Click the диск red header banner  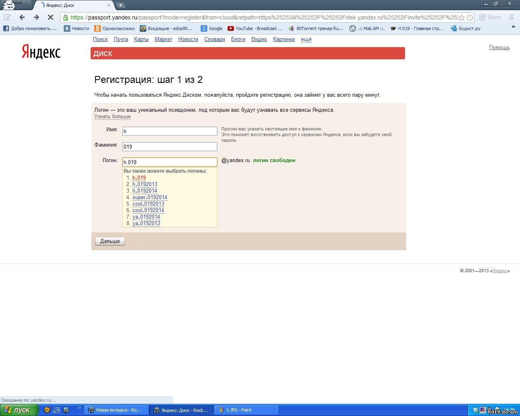(248, 53)
